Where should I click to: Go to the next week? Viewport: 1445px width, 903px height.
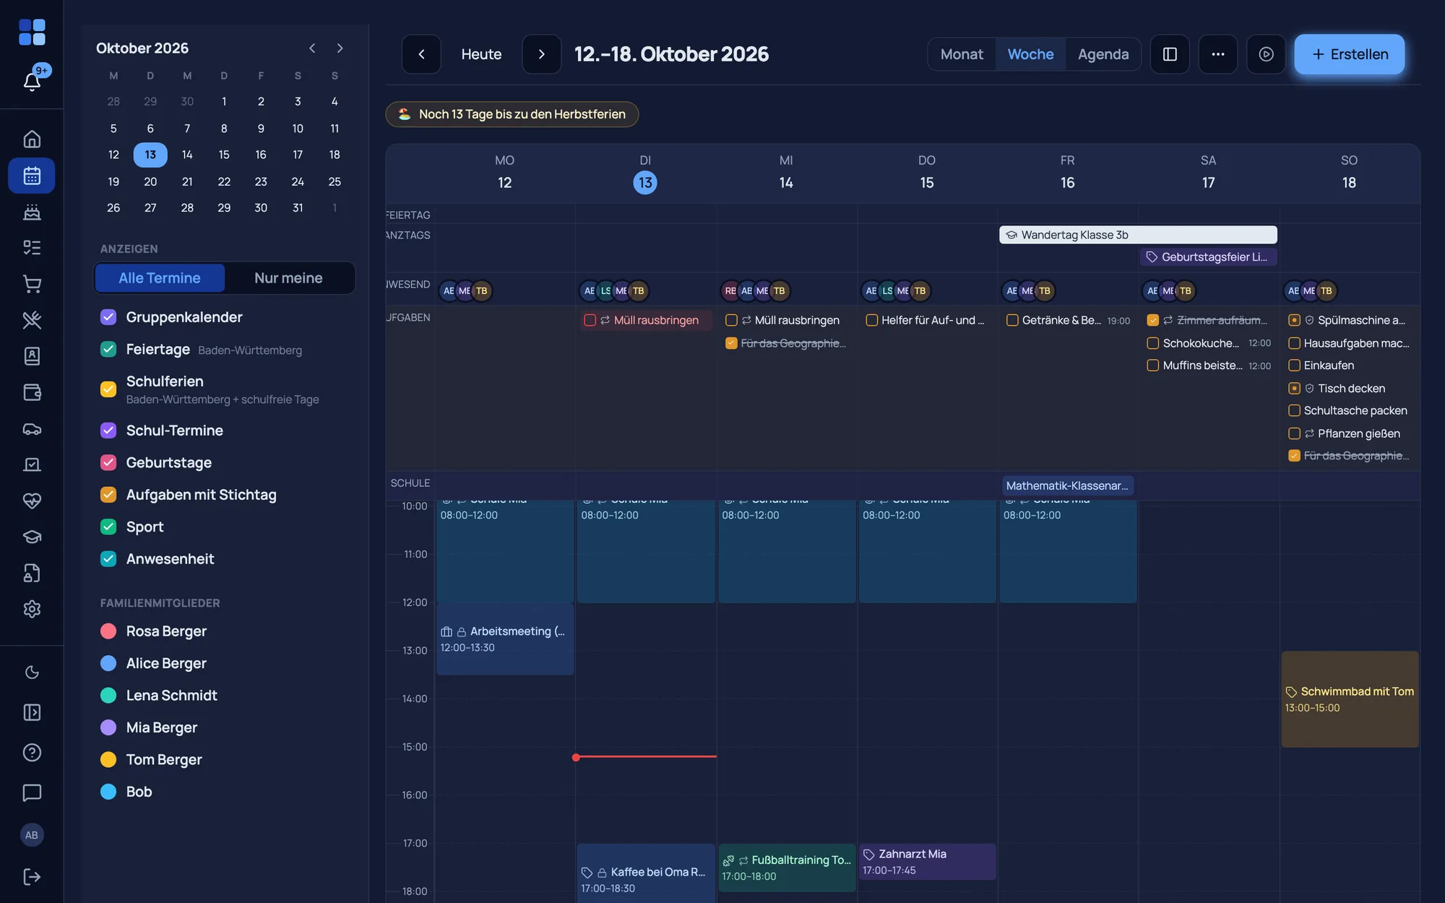[x=542, y=54]
